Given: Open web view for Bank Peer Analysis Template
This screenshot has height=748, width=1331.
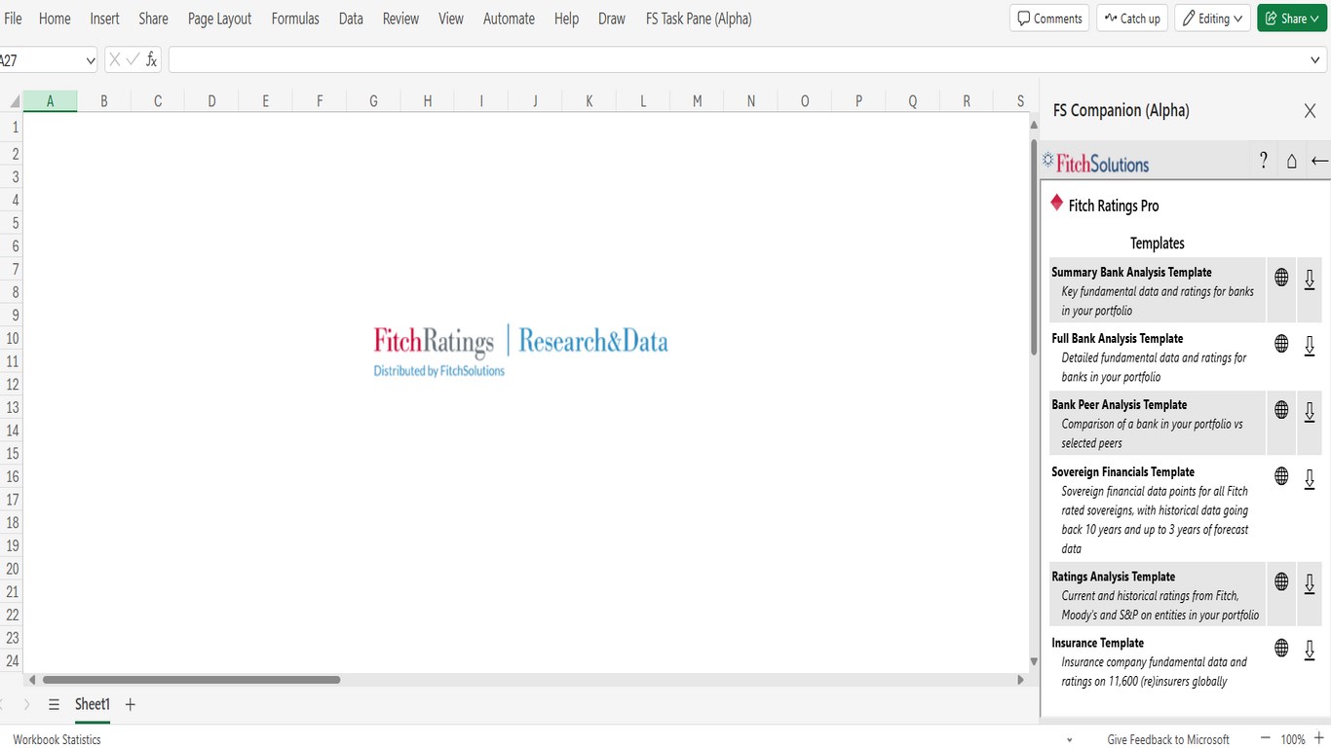Looking at the screenshot, I should [x=1281, y=410].
